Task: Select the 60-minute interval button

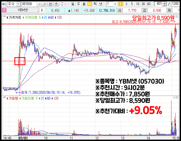Action: pos(149,4)
